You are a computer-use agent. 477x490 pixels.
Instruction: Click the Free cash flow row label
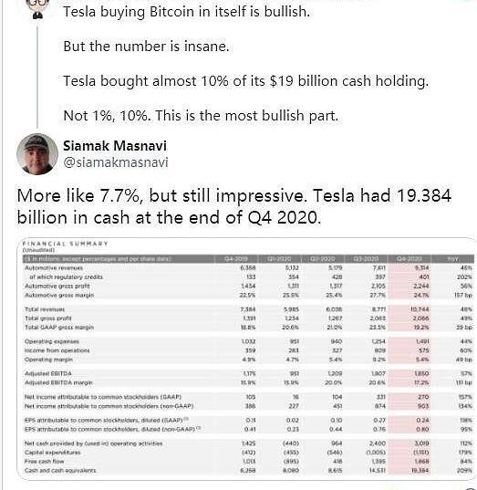pyautogui.click(x=45, y=461)
